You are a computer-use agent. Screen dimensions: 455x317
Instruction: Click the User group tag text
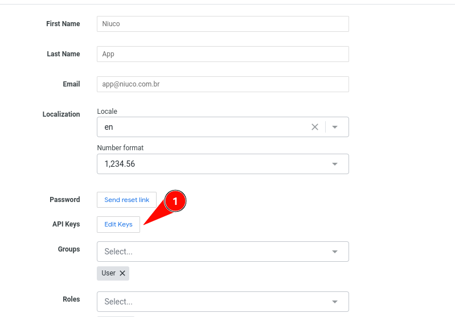(x=109, y=273)
